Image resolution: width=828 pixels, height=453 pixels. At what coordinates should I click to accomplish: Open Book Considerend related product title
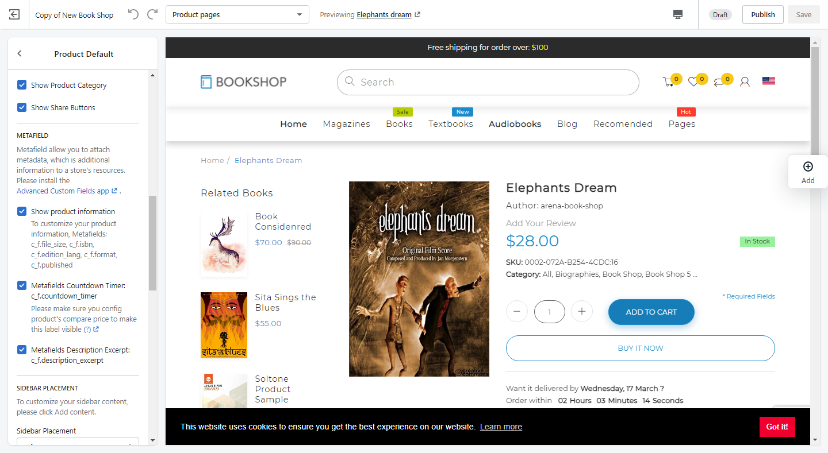283,222
